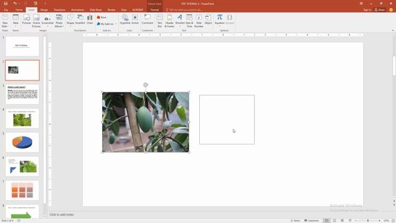Switch to the Animations tab

[77, 10]
